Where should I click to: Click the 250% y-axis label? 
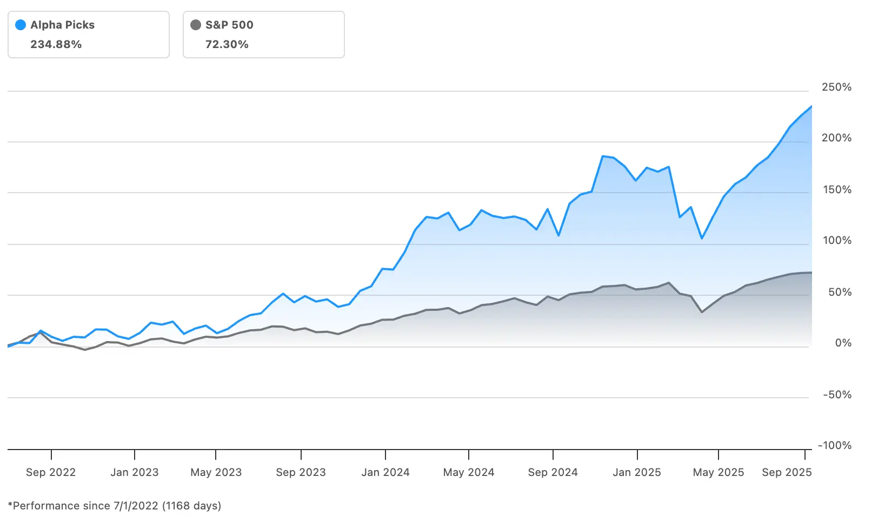click(836, 87)
